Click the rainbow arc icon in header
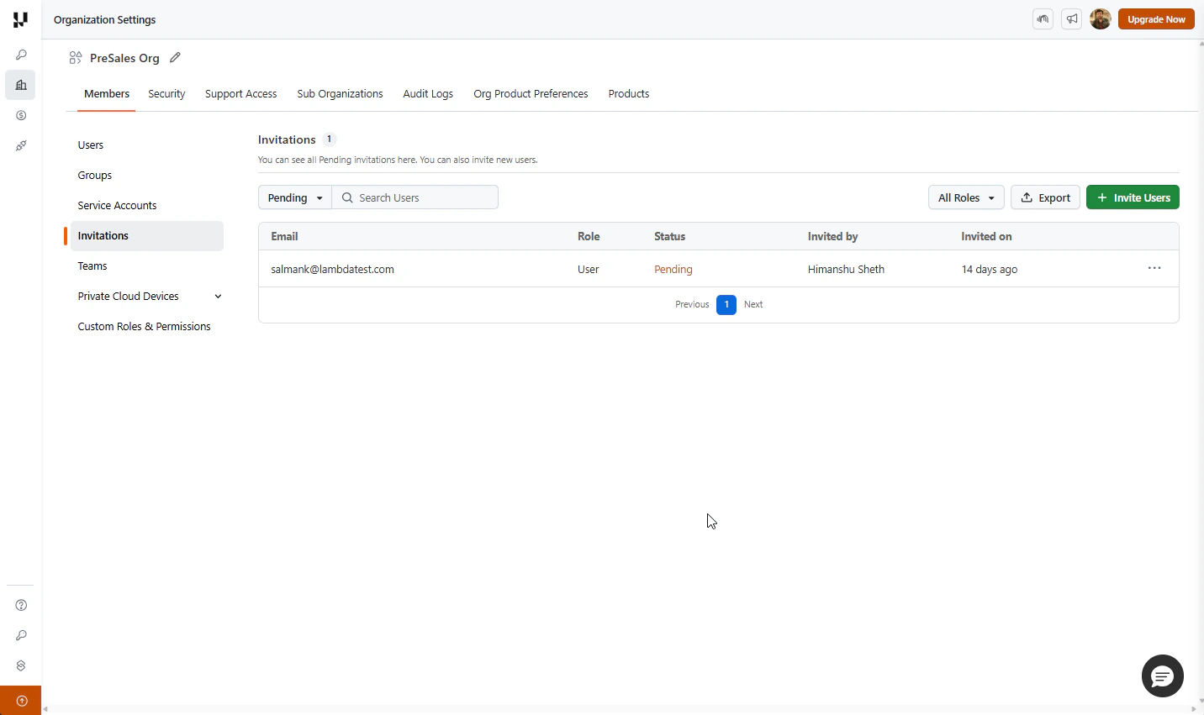Image resolution: width=1204 pixels, height=715 pixels. coord(1043,19)
